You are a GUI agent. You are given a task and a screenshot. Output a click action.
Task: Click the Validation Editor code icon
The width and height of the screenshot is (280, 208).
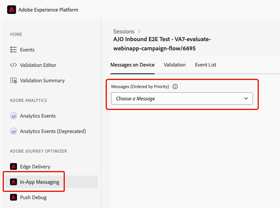(x=13, y=65)
